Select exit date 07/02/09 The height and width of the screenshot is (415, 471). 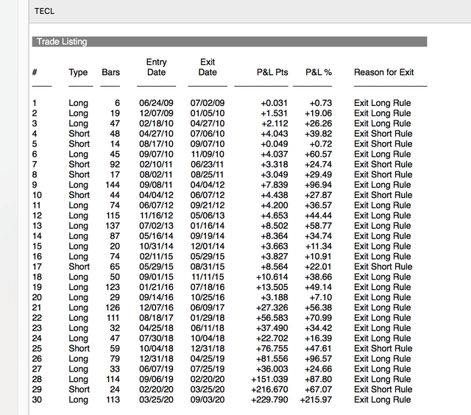pyautogui.click(x=208, y=103)
